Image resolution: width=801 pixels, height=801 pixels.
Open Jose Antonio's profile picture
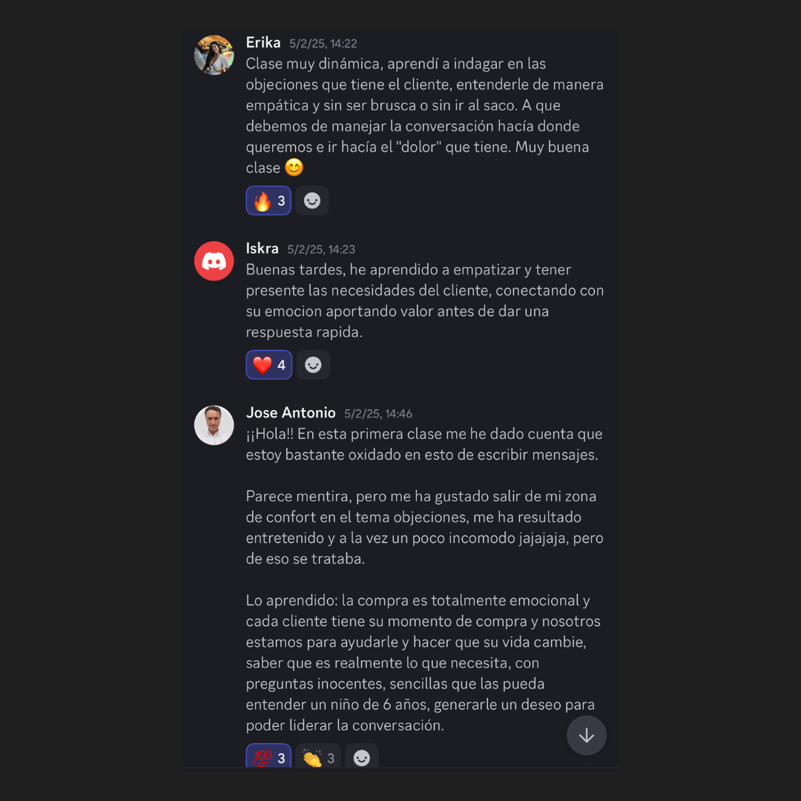pos(214,425)
